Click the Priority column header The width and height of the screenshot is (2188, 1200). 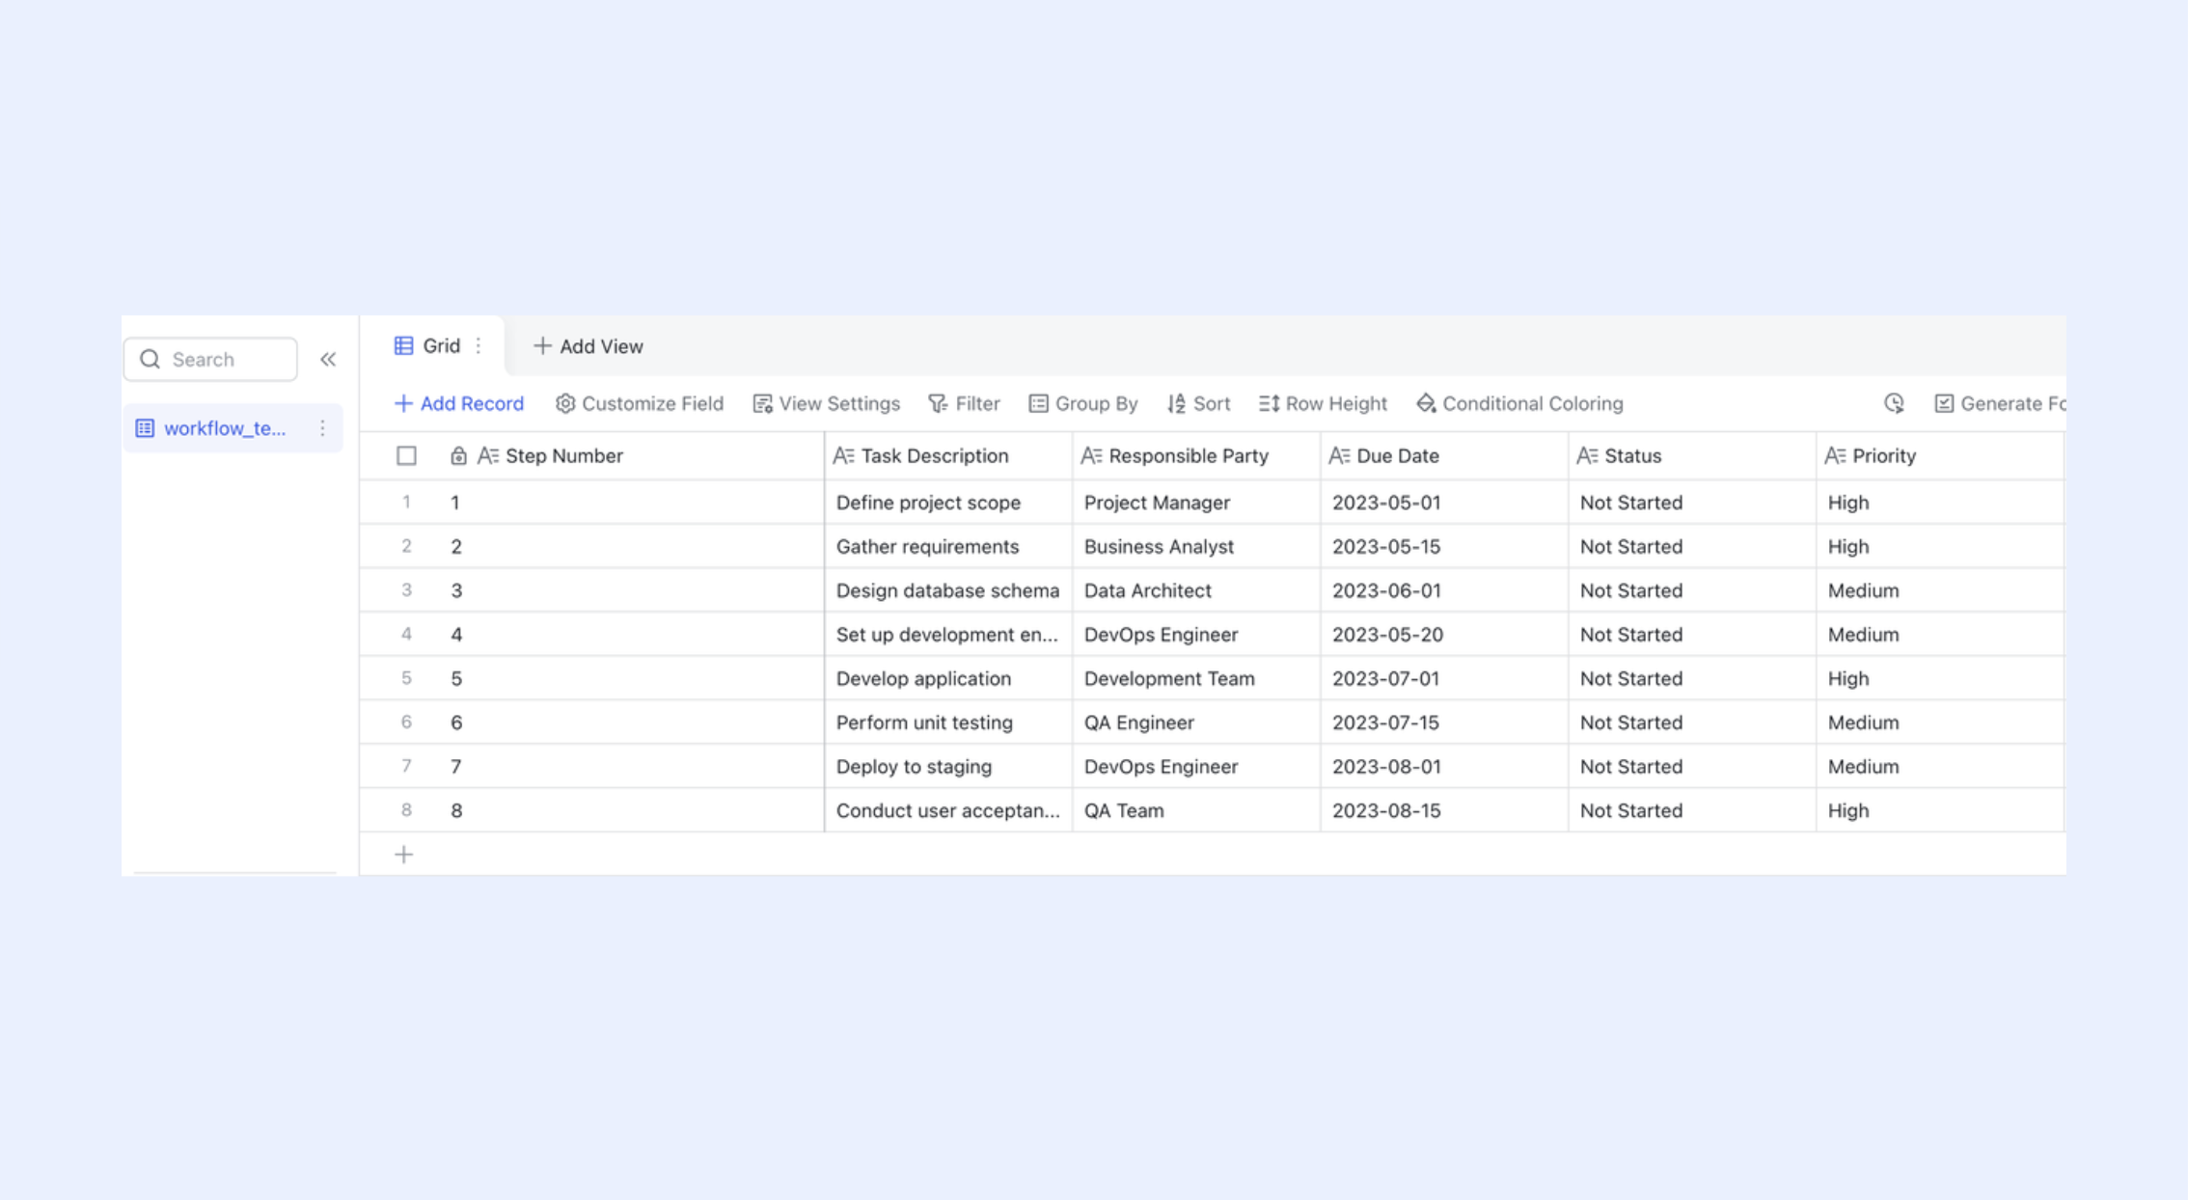click(x=1940, y=456)
